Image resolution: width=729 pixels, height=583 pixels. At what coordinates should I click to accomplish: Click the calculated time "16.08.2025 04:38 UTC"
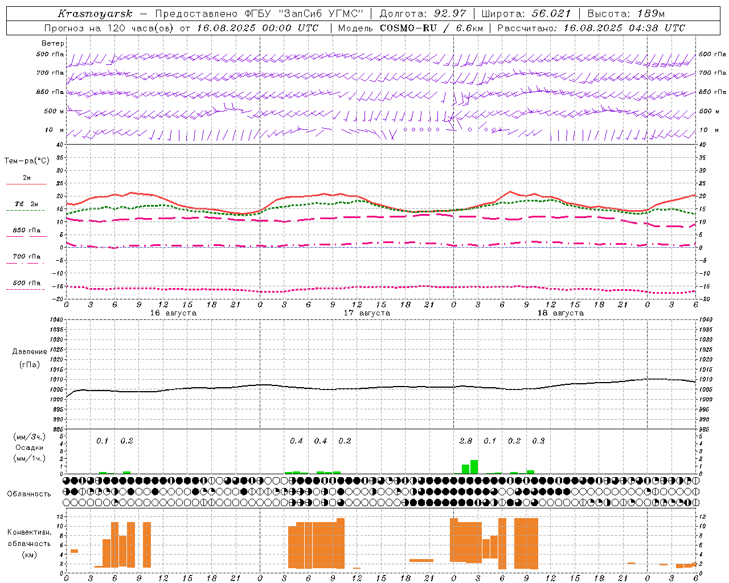624,28
